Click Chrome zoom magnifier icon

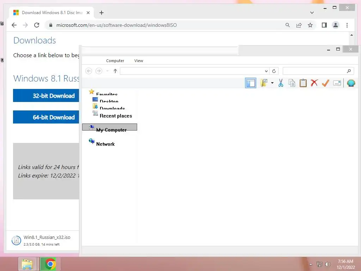[288, 25]
